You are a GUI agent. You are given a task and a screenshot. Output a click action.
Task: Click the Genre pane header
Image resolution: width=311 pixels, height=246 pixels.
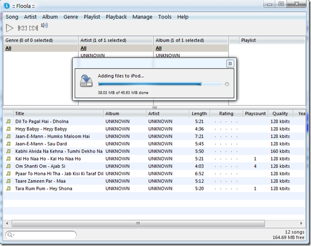pyautogui.click(x=41, y=40)
